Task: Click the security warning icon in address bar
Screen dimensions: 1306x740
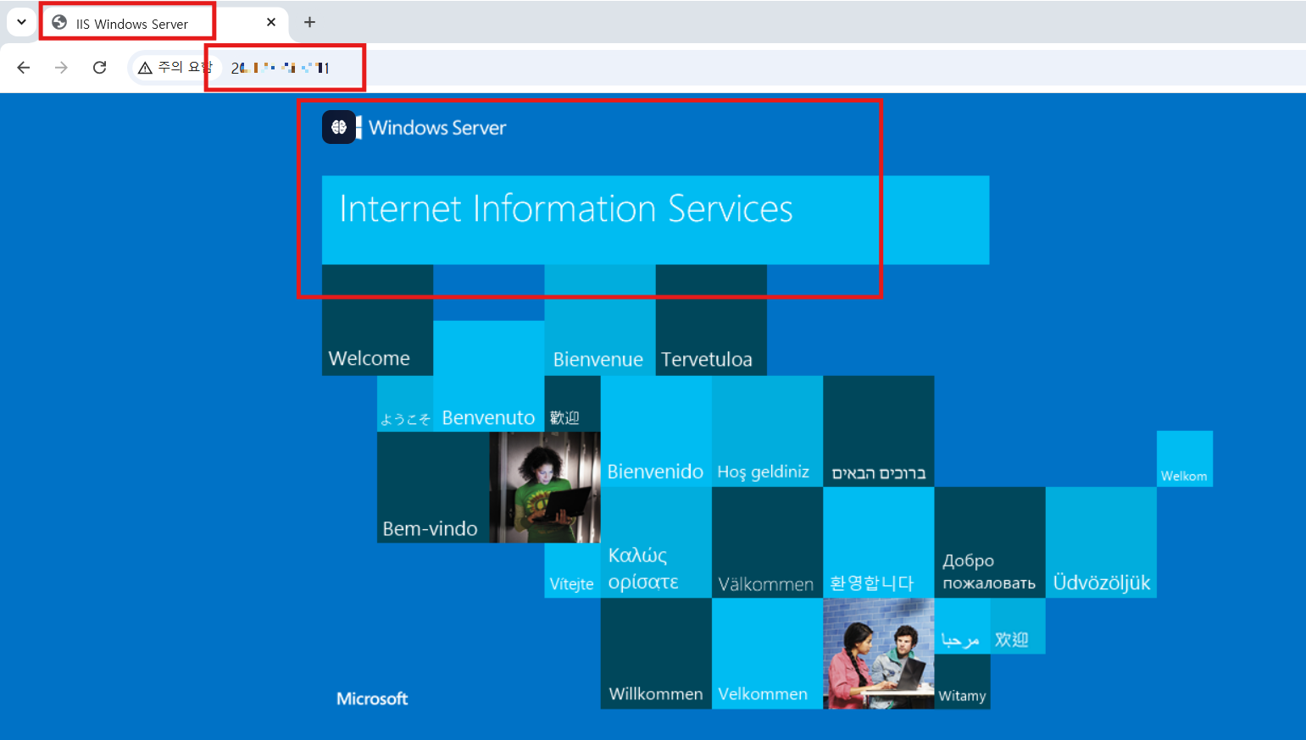Action: point(145,68)
